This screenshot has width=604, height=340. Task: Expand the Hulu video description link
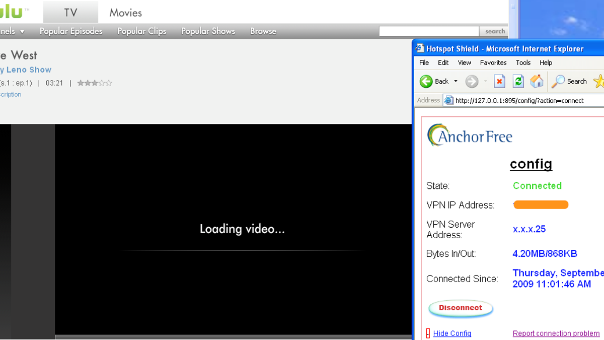(x=11, y=95)
